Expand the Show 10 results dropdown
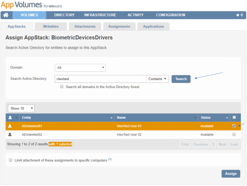This screenshot has height=186, width=247. pyautogui.click(x=21, y=108)
